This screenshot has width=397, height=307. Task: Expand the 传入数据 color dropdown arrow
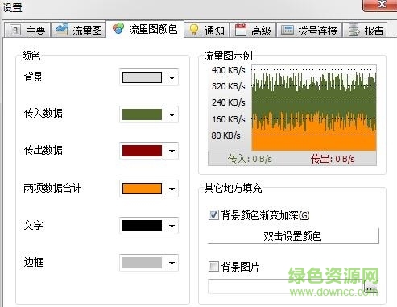point(172,115)
